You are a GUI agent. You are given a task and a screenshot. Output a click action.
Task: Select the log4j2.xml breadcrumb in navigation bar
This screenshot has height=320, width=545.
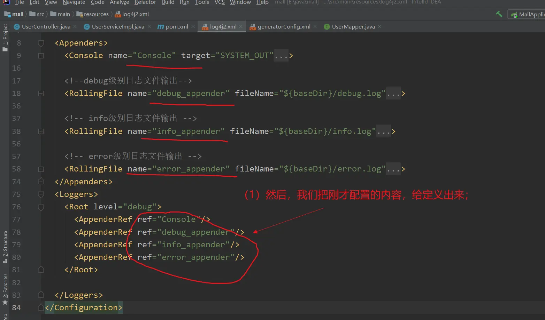tap(132, 14)
